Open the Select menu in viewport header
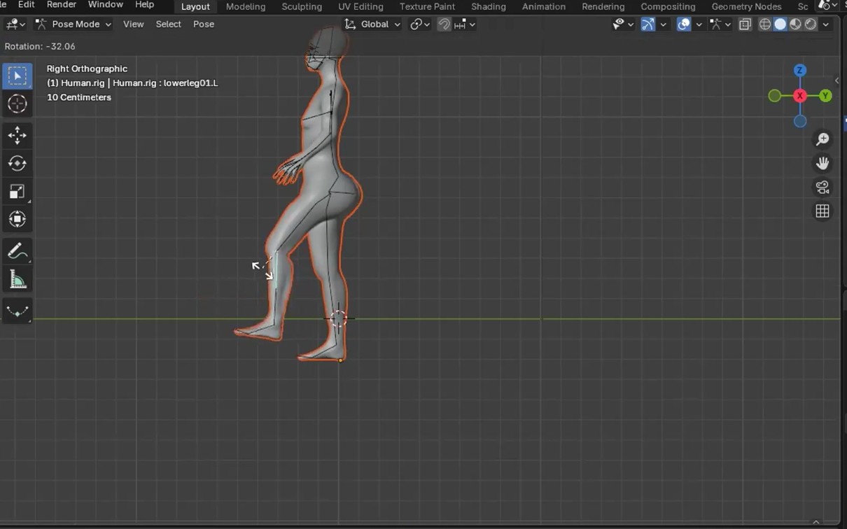847x529 pixels. (x=168, y=24)
